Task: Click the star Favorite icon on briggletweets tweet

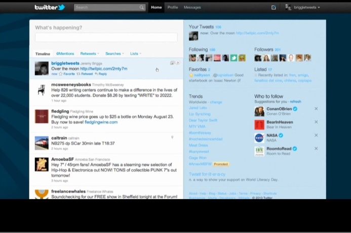Action: pyautogui.click(x=61, y=74)
